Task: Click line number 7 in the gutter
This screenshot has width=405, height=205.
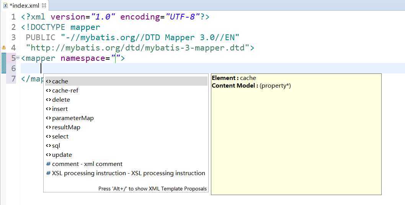Action: 13,79
